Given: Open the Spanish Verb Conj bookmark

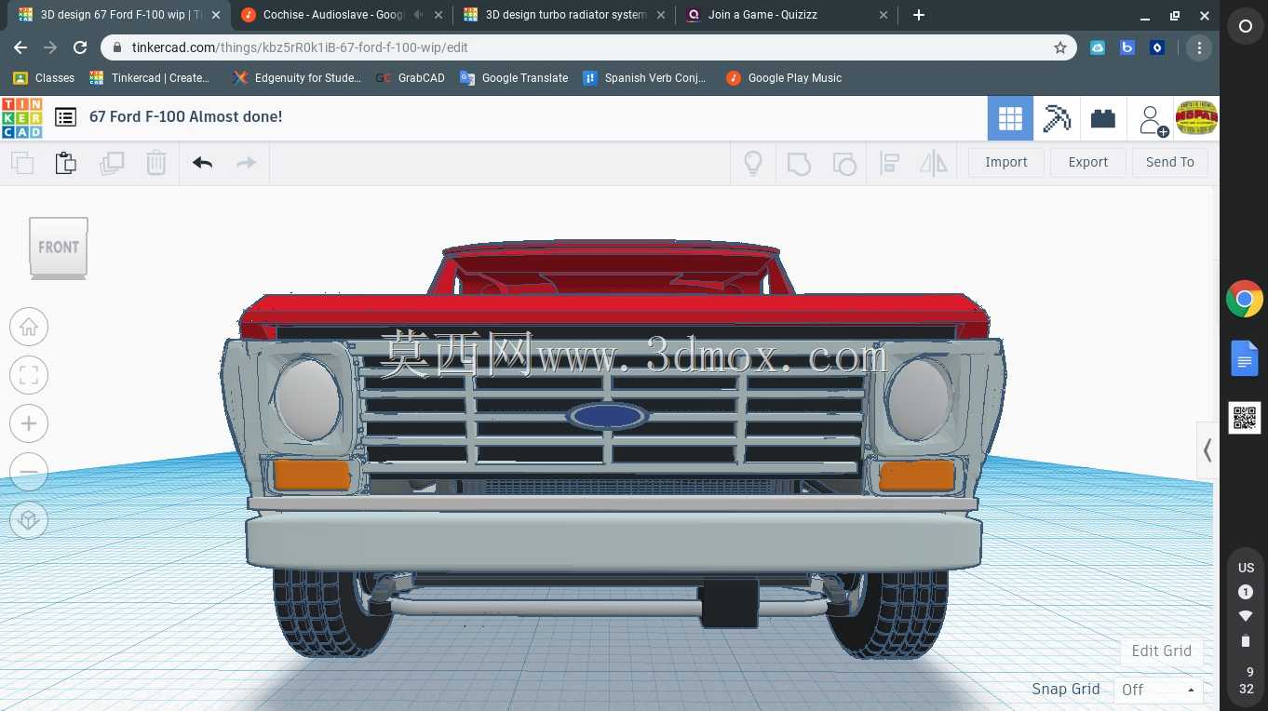Looking at the screenshot, I should coord(644,78).
